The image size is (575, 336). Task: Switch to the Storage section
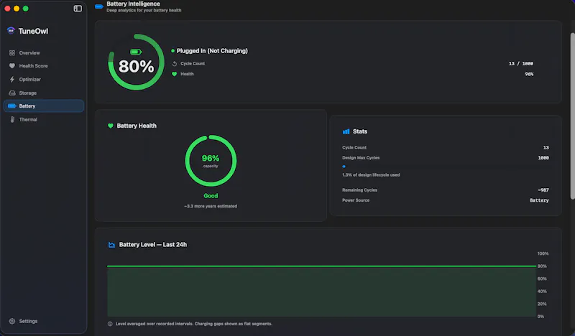point(44,93)
